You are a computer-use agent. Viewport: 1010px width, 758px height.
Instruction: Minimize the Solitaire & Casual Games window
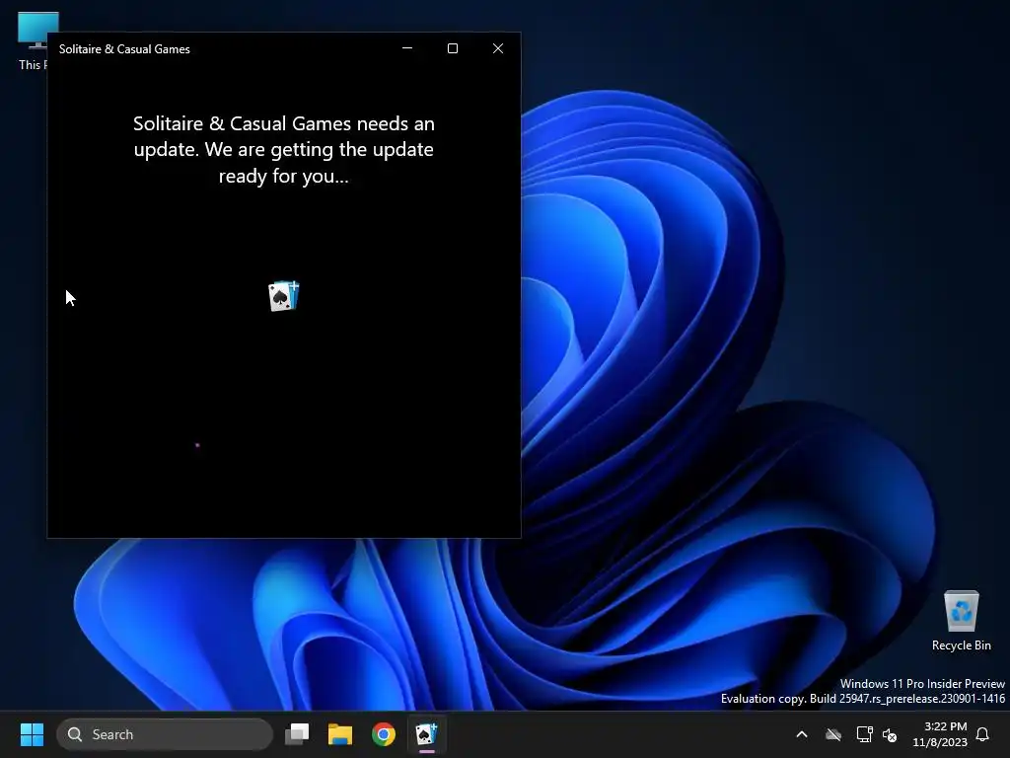tap(407, 48)
